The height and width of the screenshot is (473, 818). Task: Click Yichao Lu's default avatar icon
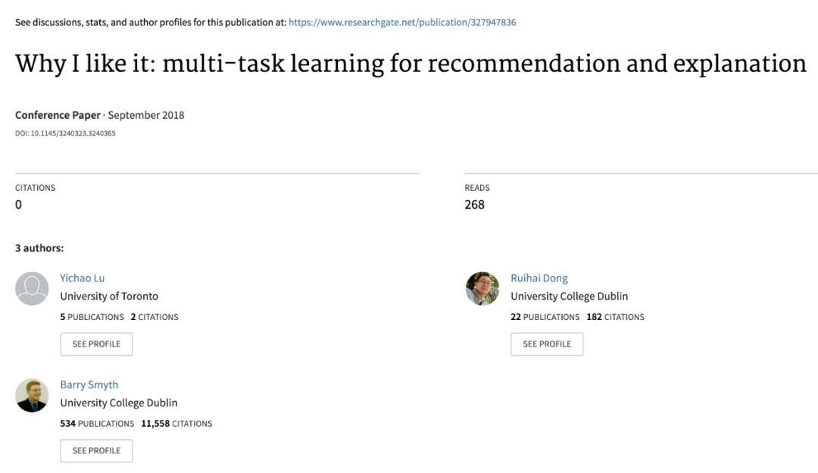(x=32, y=288)
